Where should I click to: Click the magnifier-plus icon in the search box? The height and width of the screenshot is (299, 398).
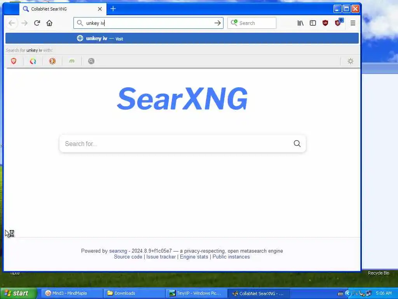[234, 23]
